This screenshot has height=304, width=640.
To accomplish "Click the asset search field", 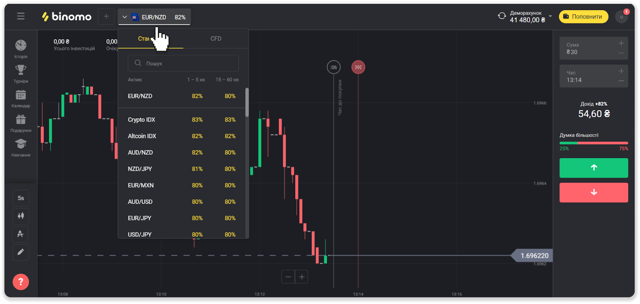I will (x=183, y=63).
